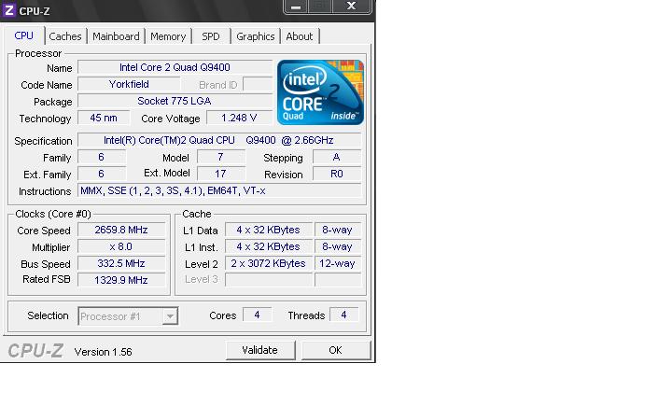
Task: Click the Model value 7
Action: click(221, 158)
